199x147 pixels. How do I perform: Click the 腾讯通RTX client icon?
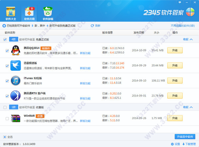click(16, 96)
